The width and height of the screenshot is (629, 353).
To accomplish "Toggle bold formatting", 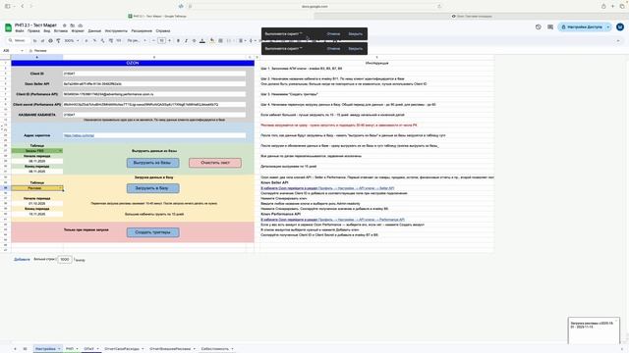I will [x=178, y=40].
